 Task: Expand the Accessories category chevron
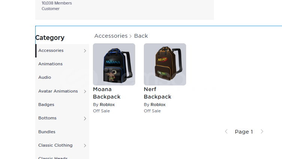click(85, 51)
